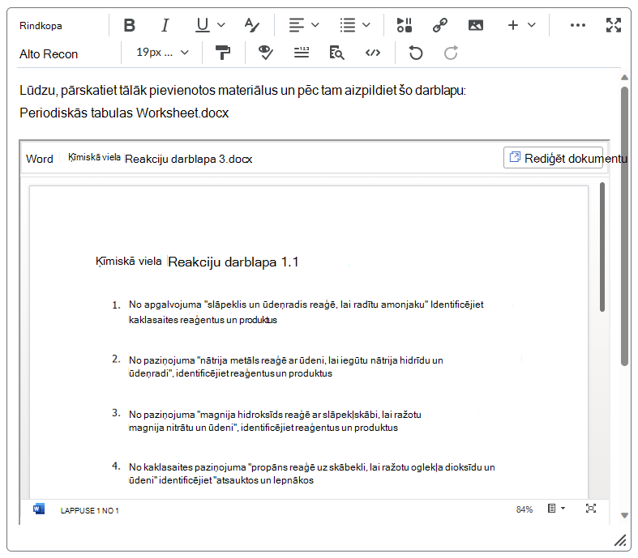Run the accessibility checker
638x558 pixels.
coord(266,53)
